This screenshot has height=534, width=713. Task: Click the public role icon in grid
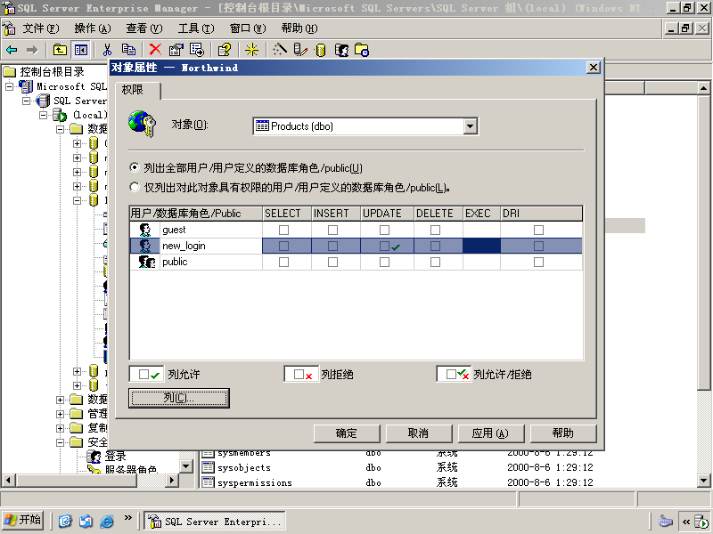click(147, 262)
